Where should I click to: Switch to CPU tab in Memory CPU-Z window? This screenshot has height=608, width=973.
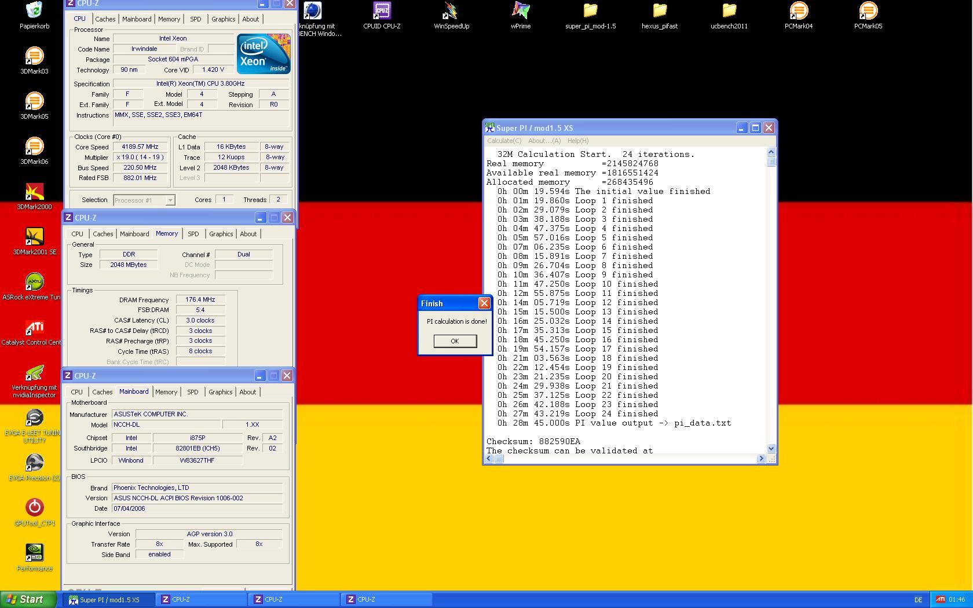point(77,234)
